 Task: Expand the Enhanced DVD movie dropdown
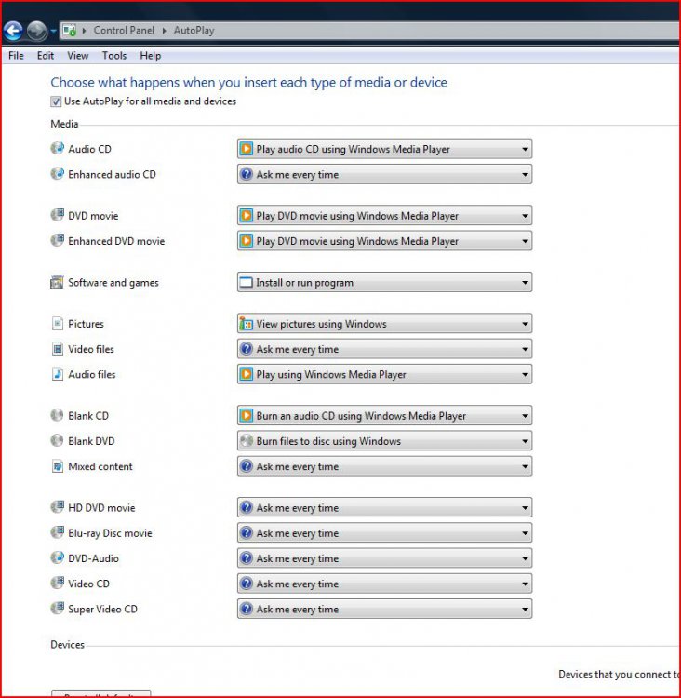(384, 241)
